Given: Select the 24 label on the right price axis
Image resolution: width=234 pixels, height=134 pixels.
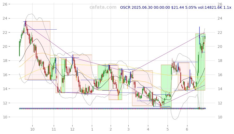Looking at the screenshot, I should tap(220, 18).
